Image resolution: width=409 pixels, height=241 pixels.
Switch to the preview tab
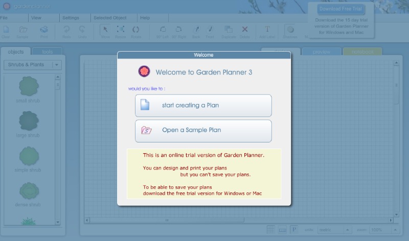322,52
